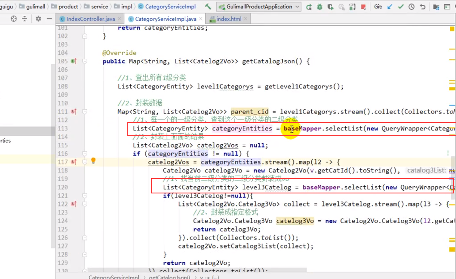Stop the running application via red square
Image resolution: width=456 pixels, height=279 pixels.
pos(363,7)
